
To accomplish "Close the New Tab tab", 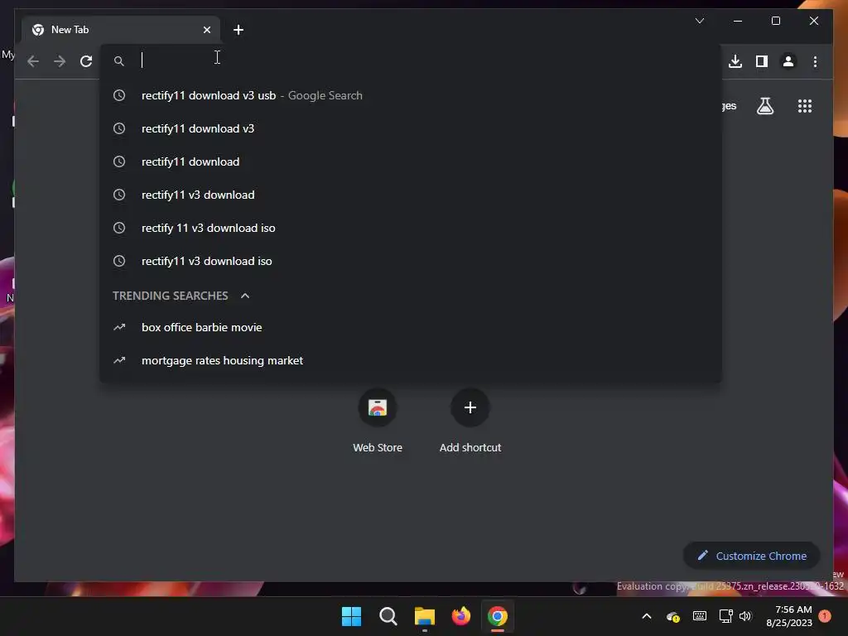I will coord(206,30).
